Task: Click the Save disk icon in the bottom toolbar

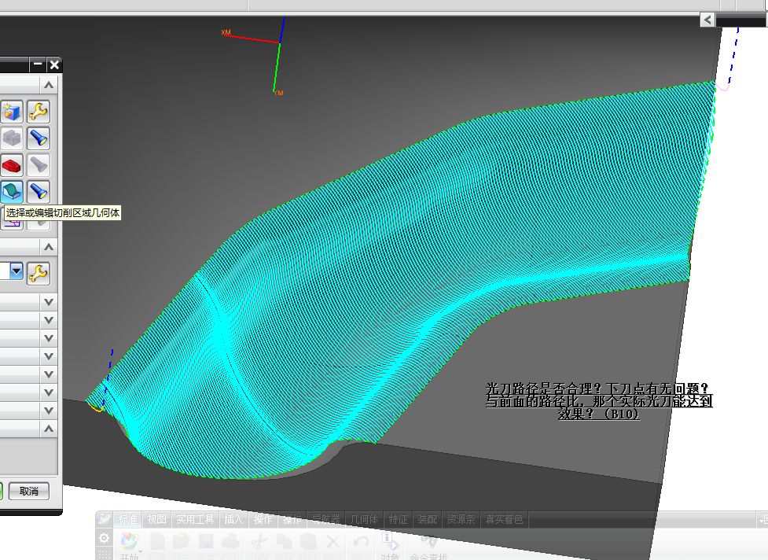Action: (x=206, y=541)
